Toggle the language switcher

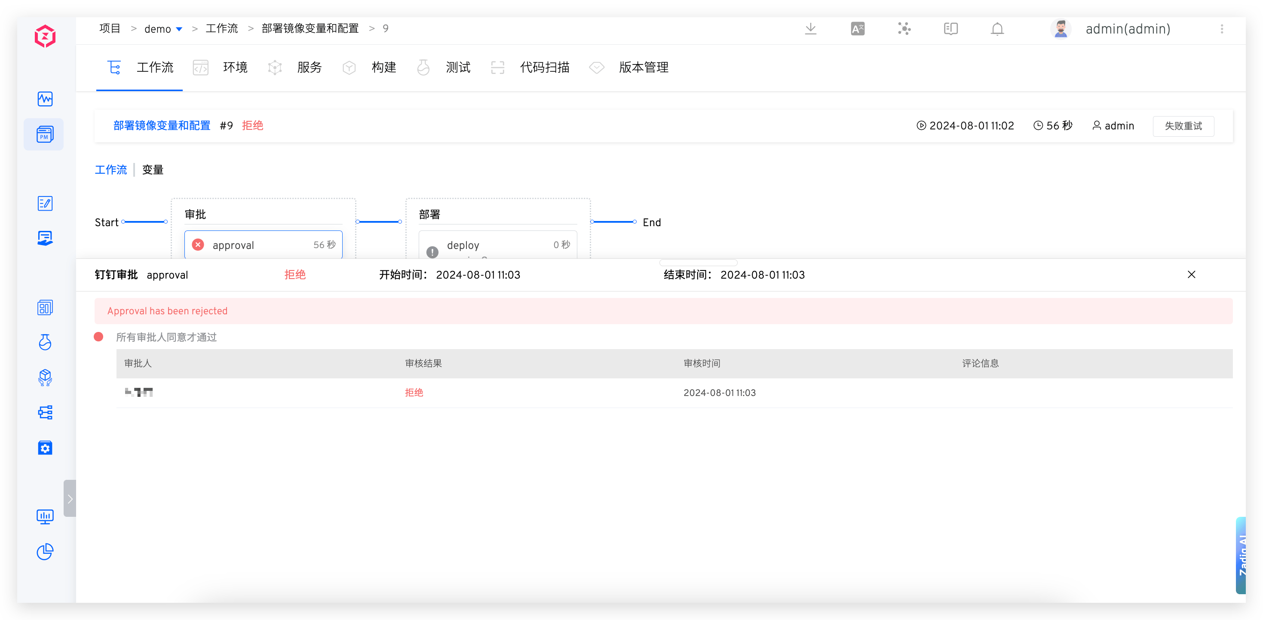pyautogui.click(x=857, y=29)
